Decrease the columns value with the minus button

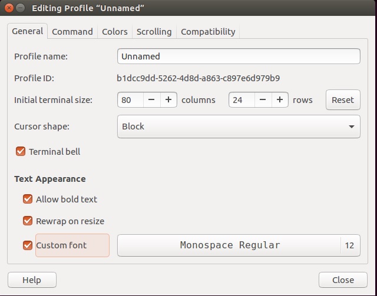[152, 99]
